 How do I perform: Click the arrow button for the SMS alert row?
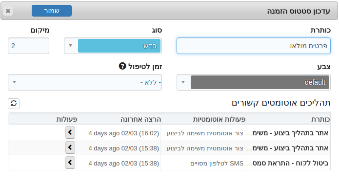point(70,163)
